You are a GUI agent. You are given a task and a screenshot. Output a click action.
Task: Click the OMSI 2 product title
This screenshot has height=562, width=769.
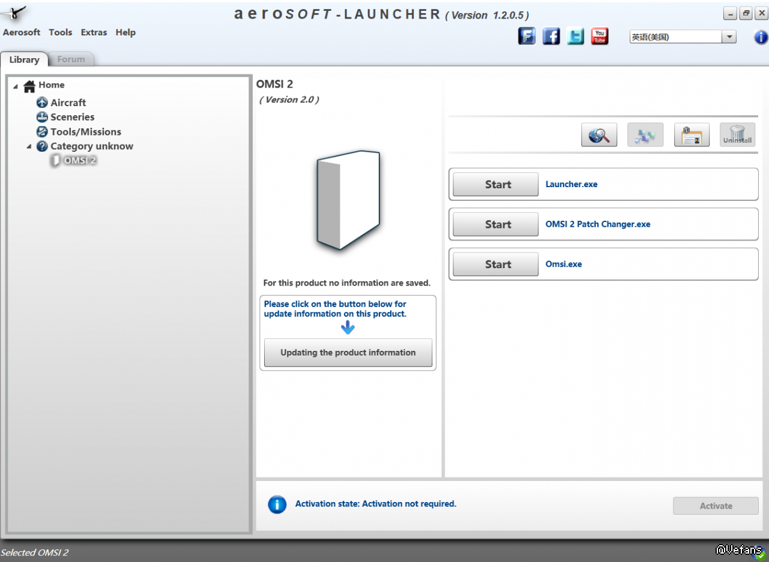point(274,85)
